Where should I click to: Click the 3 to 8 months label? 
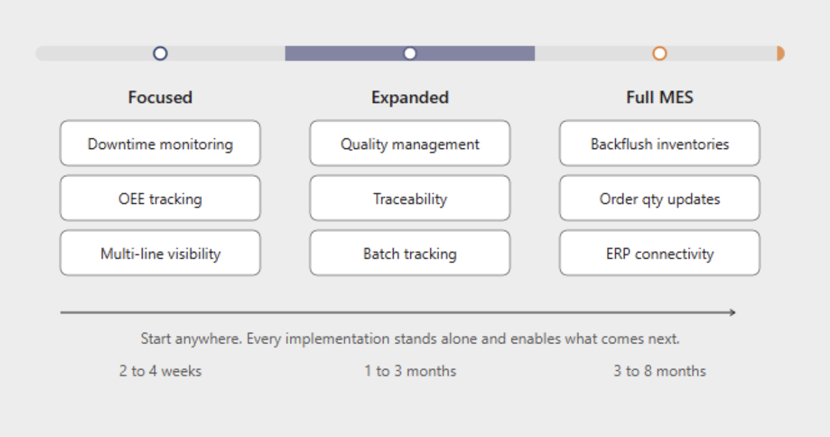(x=659, y=371)
